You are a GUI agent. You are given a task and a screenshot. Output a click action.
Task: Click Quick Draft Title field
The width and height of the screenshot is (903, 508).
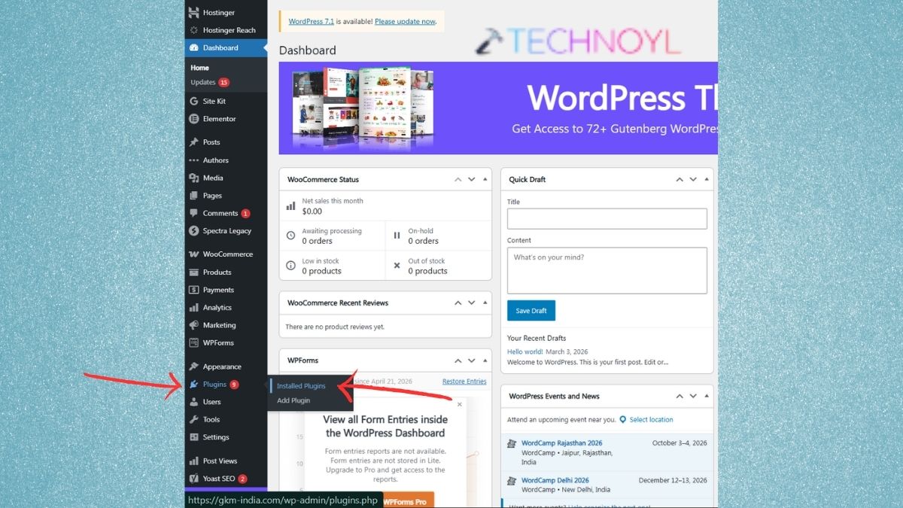[607, 219]
